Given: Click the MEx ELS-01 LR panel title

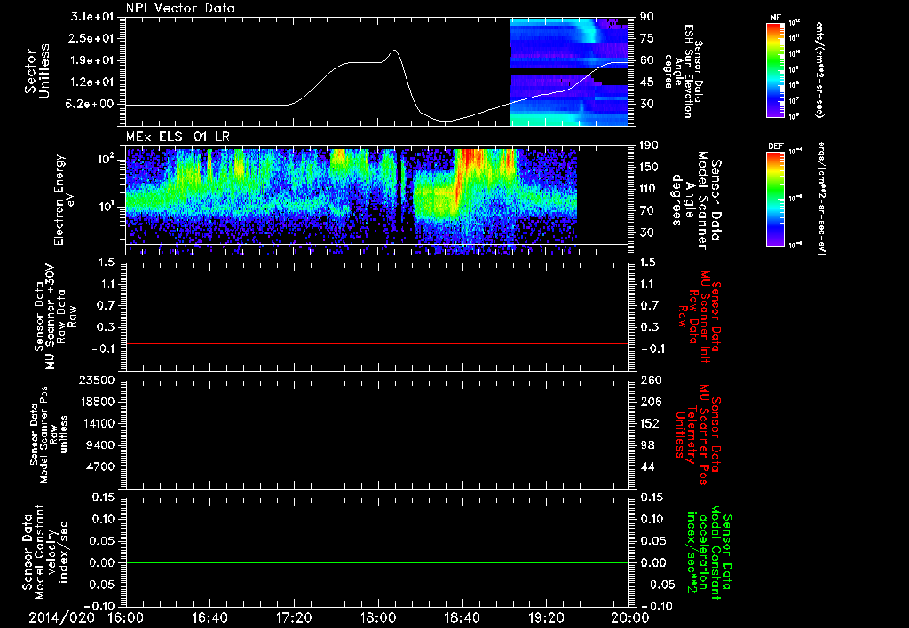Looking at the screenshot, I should tap(178, 137).
